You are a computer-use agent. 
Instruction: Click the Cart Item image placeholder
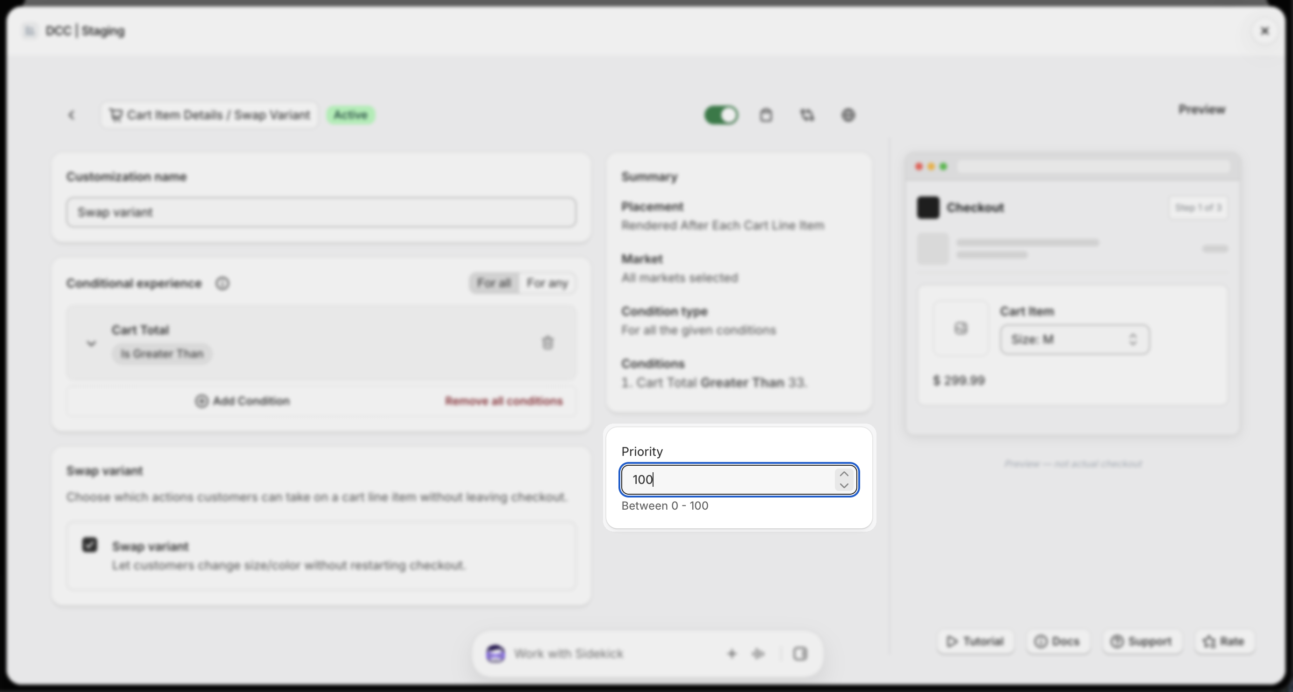pyautogui.click(x=961, y=328)
